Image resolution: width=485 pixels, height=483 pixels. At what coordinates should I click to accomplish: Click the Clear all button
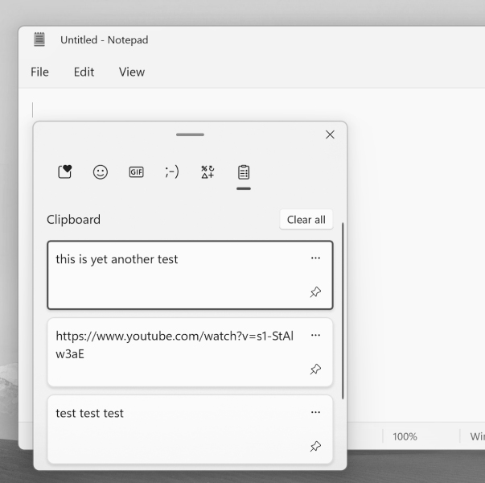point(306,220)
